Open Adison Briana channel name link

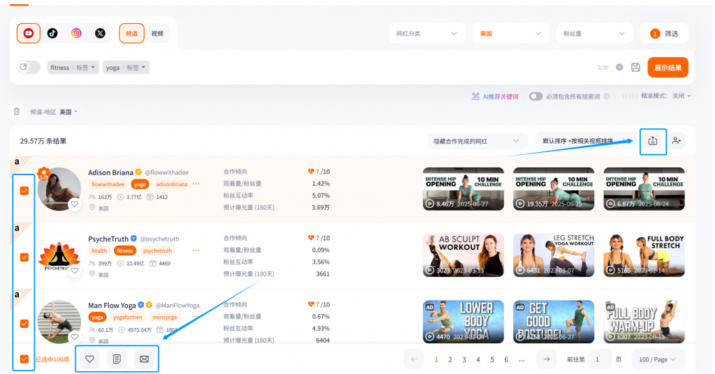[x=110, y=172]
